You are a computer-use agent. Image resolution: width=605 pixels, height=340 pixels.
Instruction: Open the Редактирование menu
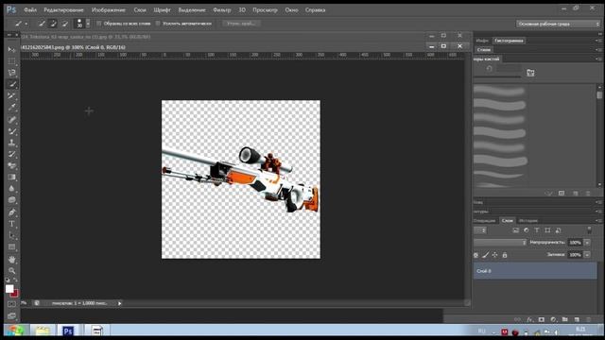tap(63, 10)
